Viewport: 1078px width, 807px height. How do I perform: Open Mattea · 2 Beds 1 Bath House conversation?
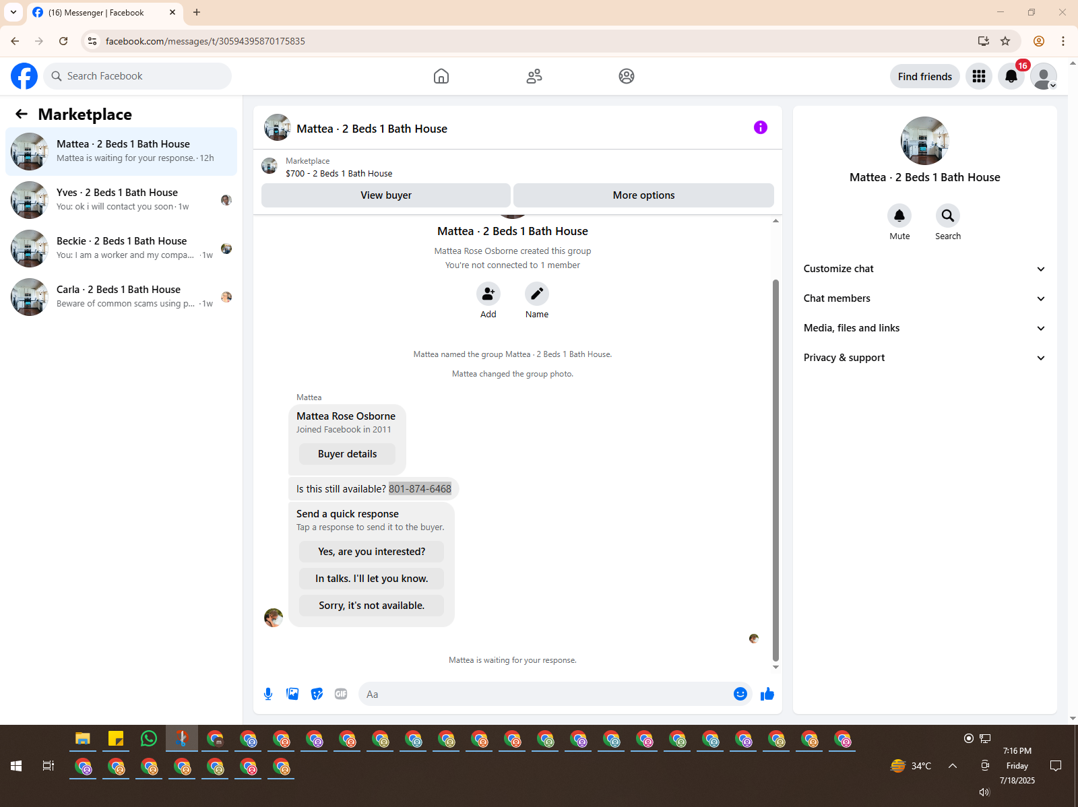[x=121, y=152]
